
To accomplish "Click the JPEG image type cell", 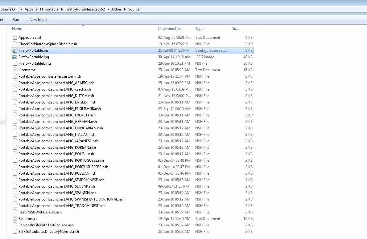I will (x=204, y=57).
